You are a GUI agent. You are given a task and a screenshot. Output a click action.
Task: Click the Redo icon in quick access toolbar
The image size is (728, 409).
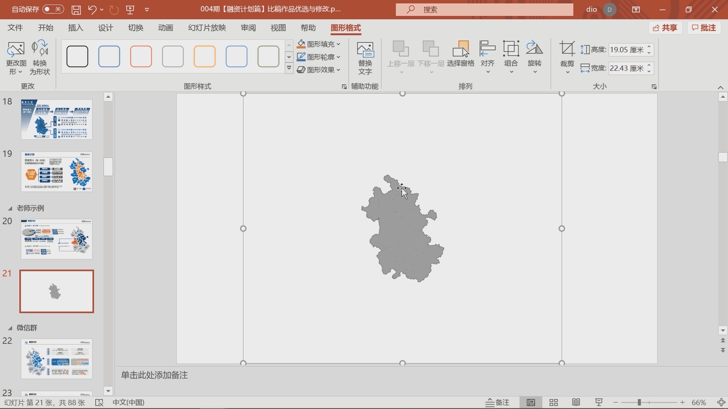(x=114, y=10)
